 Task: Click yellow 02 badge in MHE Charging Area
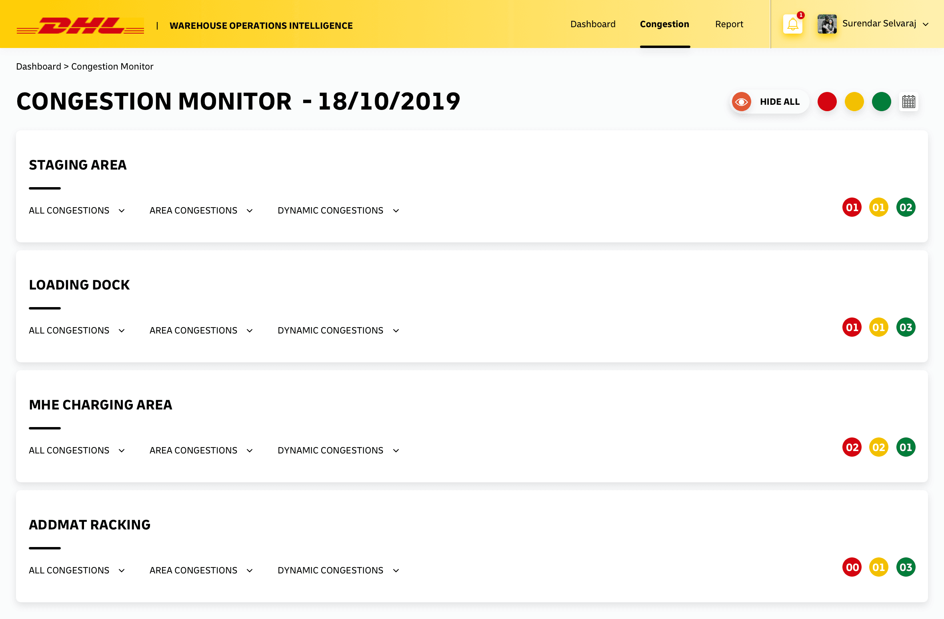878,447
